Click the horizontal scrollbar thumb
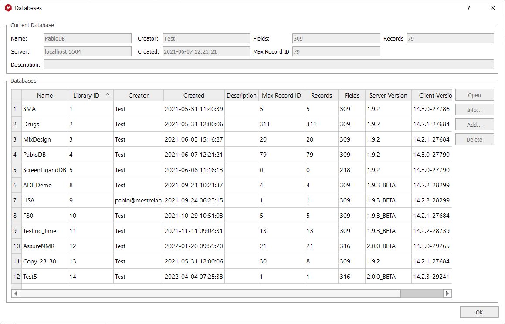The width and height of the screenshot is (505, 324). click(x=422, y=294)
